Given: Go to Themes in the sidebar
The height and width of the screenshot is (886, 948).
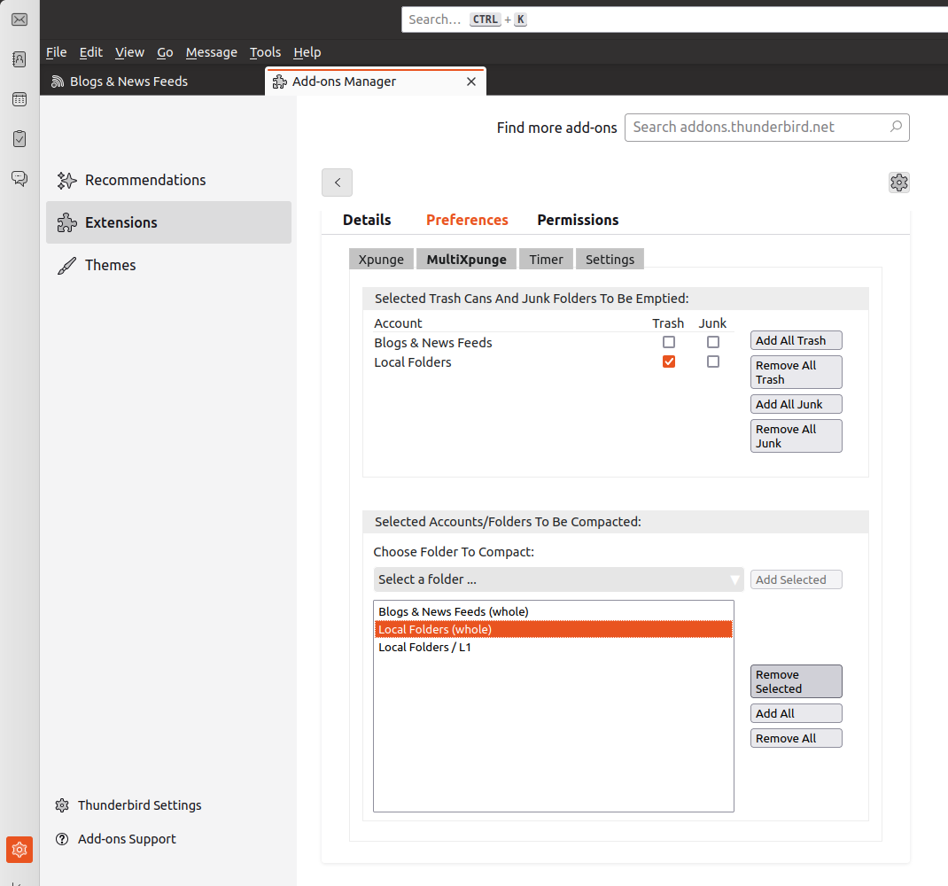Looking at the screenshot, I should [x=168, y=265].
